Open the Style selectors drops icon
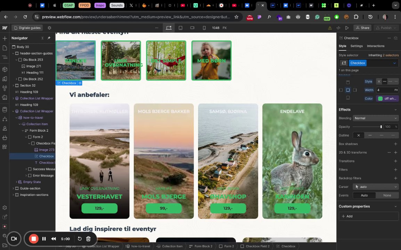Image resolution: width=401 pixels, height=250 pixels. pos(5,88)
